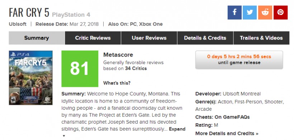Open the User Reviews tab
Image resolution: width=294 pixels, height=140 pixels.
(149, 38)
